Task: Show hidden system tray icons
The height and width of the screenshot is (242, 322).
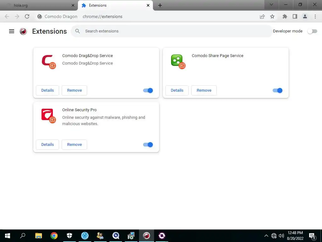Action: coord(266,236)
